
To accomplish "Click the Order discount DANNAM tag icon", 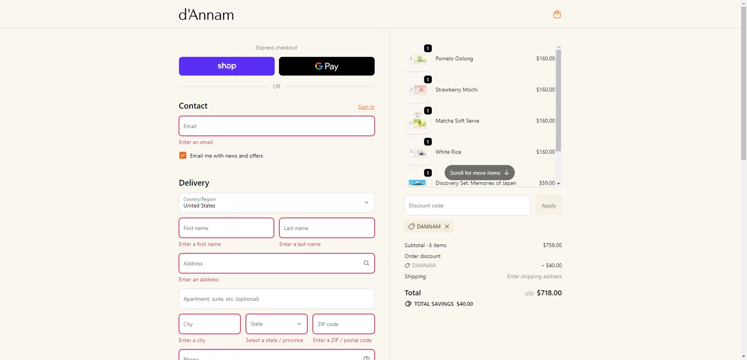I will click(407, 265).
